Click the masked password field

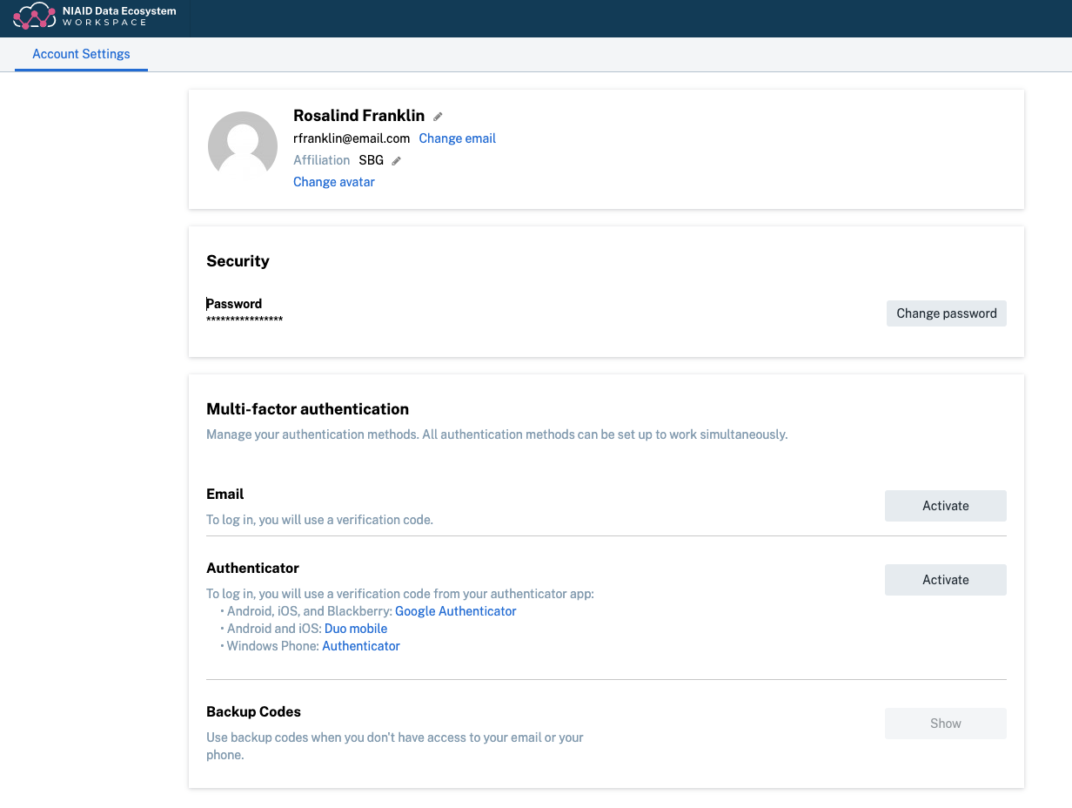(244, 320)
